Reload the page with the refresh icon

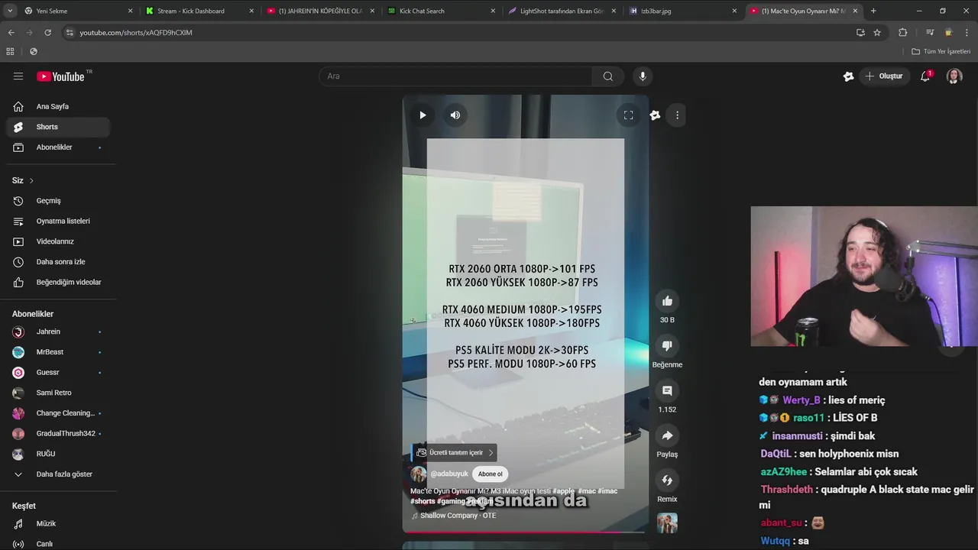(47, 33)
